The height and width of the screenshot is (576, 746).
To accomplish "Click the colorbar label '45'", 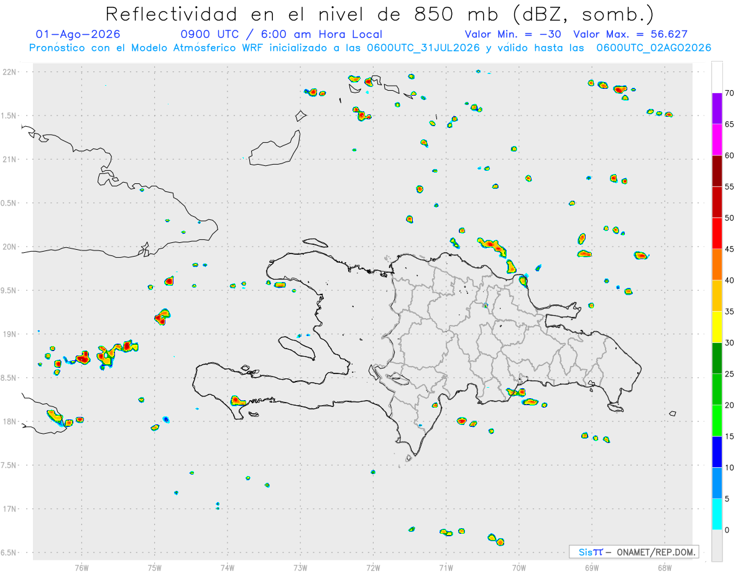I will (729, 249).
